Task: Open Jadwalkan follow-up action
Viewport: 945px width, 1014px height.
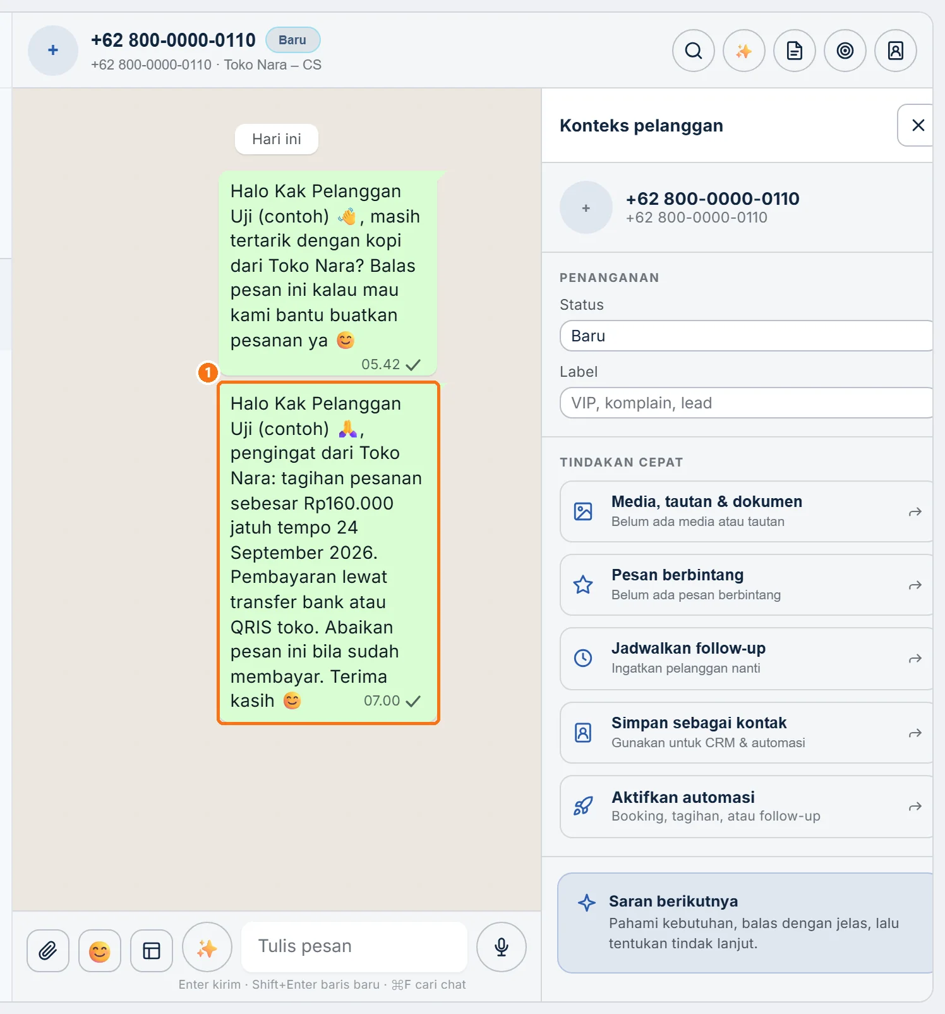Action: tap(746, 659)
